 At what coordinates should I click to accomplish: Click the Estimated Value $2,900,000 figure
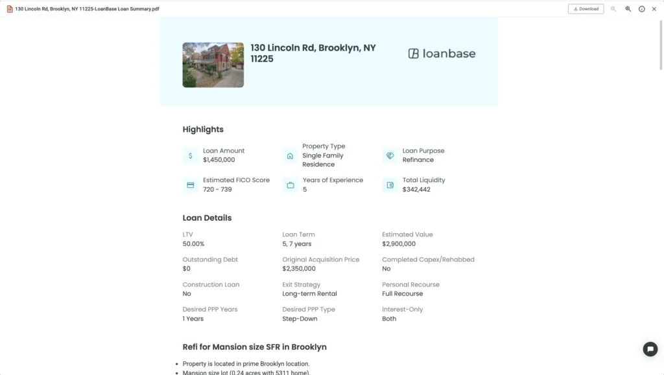[399, 244]
